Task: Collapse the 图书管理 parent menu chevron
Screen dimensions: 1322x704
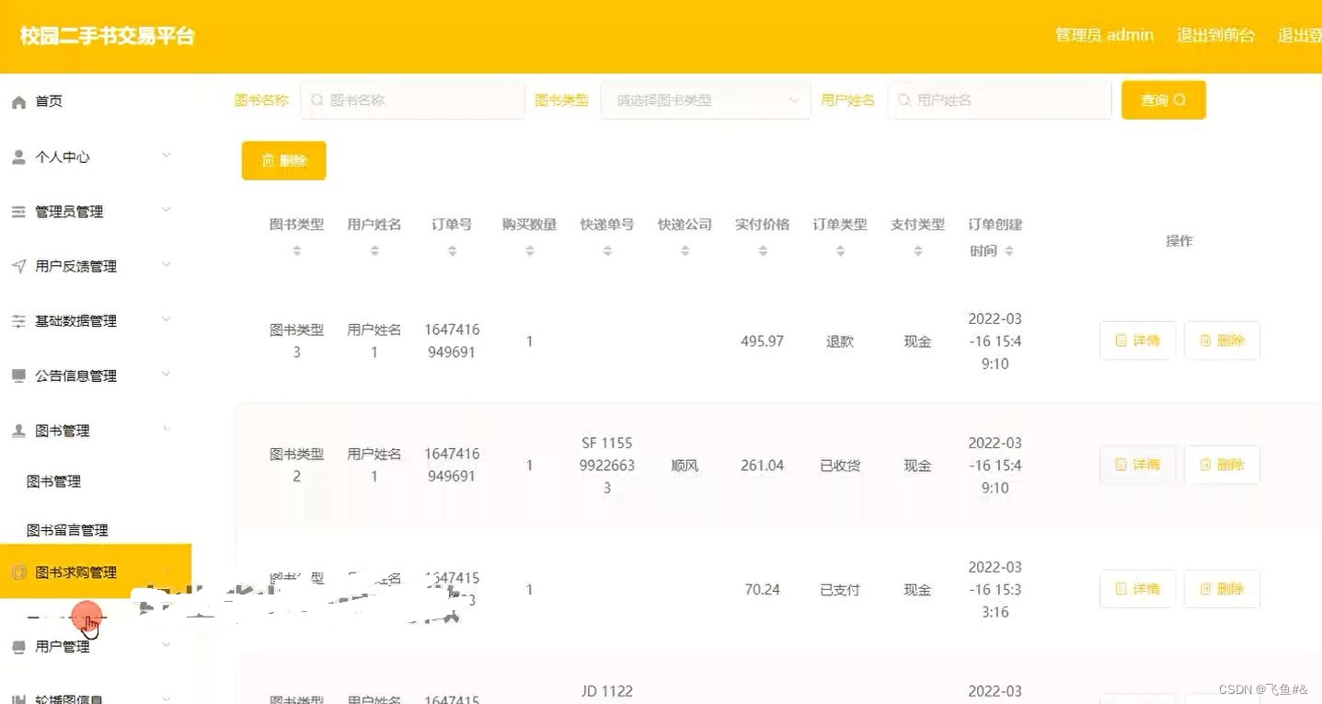Action: point(167,429)
